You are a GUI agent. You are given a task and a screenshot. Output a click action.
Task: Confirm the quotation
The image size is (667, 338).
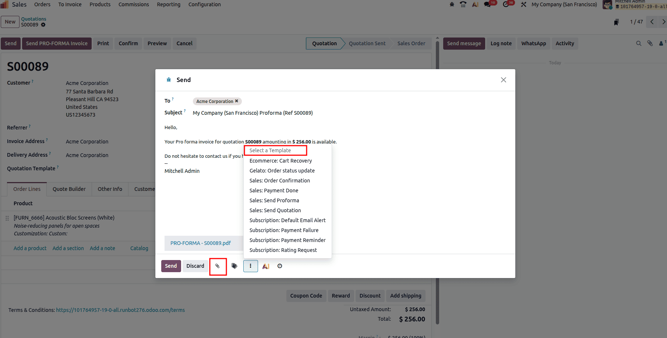[x=128, y=43]
